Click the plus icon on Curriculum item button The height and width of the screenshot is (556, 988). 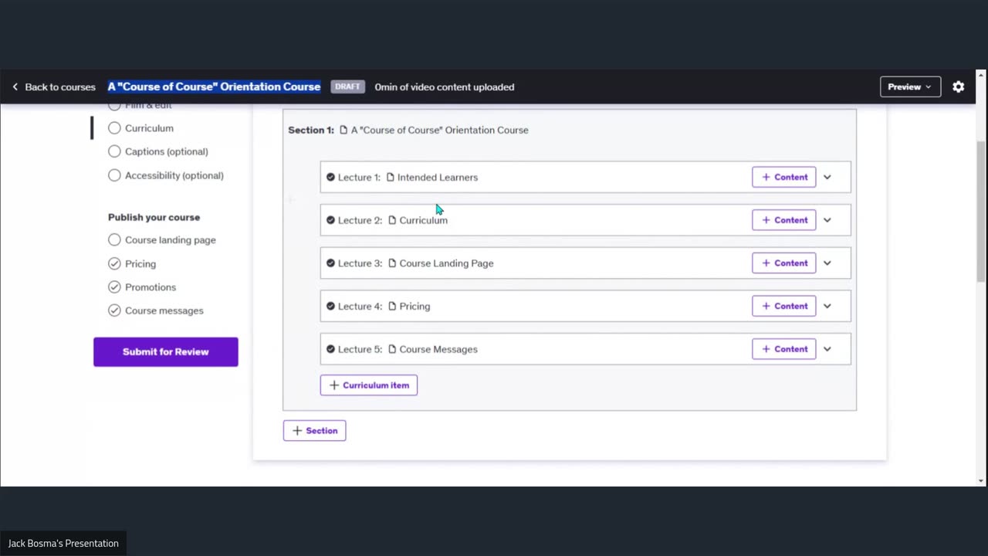pos(334,385)
